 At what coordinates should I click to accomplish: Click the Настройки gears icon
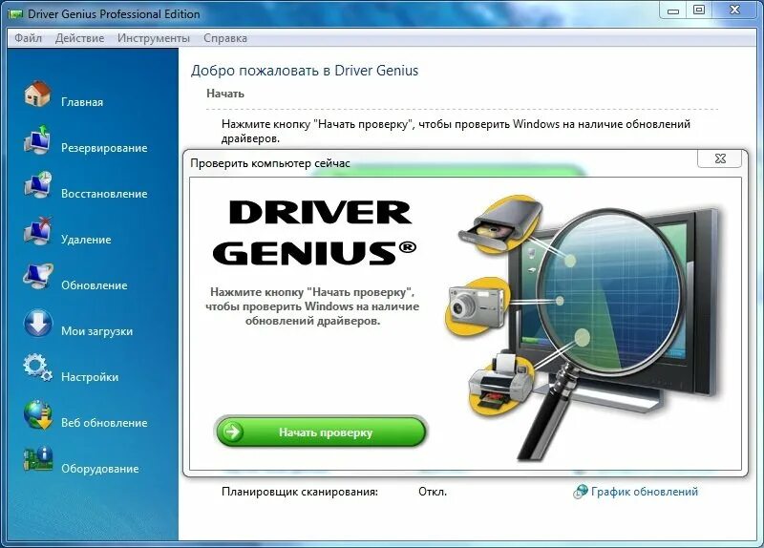[x=37, y=369]
